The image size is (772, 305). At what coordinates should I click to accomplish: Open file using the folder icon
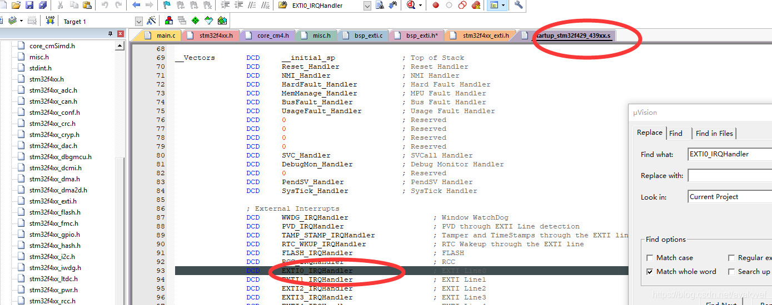[x=16, y=5]
